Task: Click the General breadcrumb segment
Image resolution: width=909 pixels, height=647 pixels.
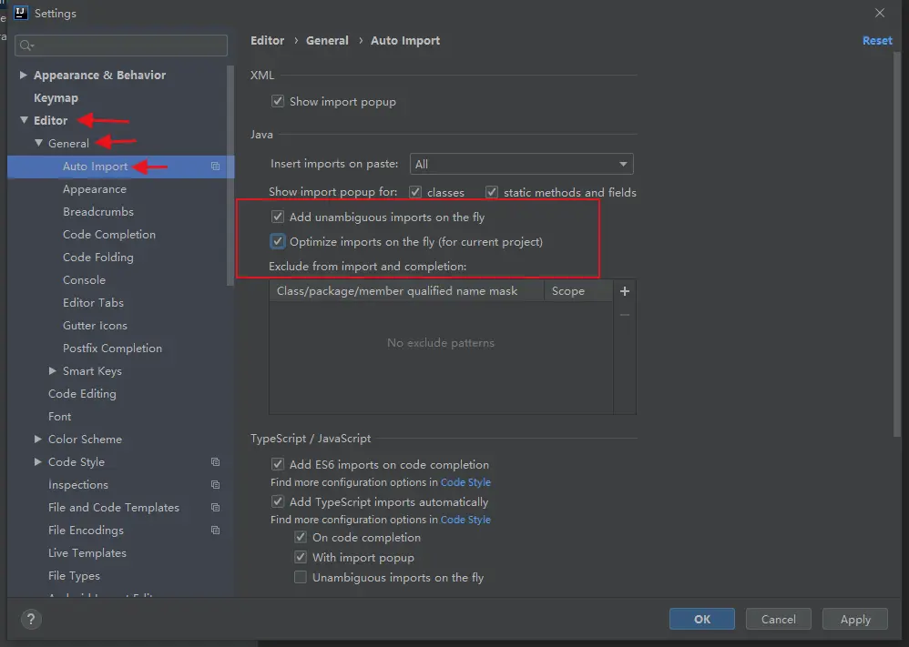Action: point(327,41)
